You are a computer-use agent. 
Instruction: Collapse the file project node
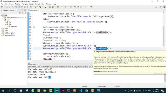(1, 16)
